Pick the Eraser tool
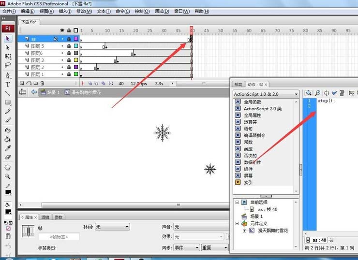 [8, 157]
